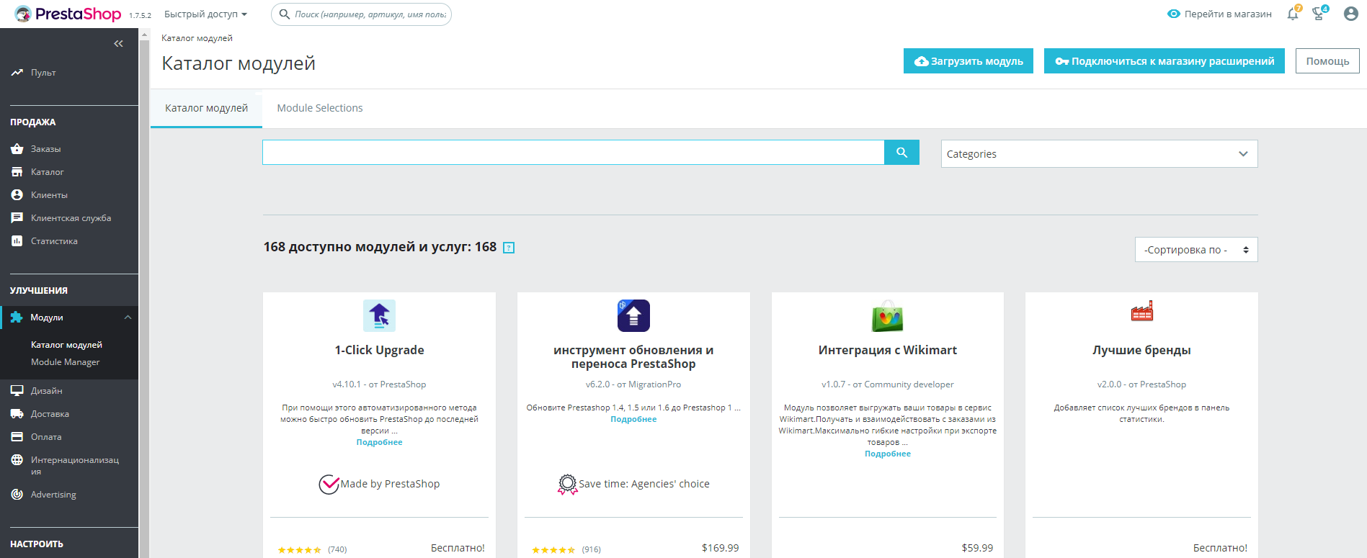The height and width of the screenshot is (558, 1367).
Task: Collapse the Модули submenu chevron
Action: [128, 318]
